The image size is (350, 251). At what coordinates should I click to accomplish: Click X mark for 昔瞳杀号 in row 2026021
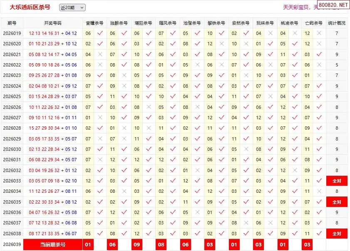click(100, 54)
